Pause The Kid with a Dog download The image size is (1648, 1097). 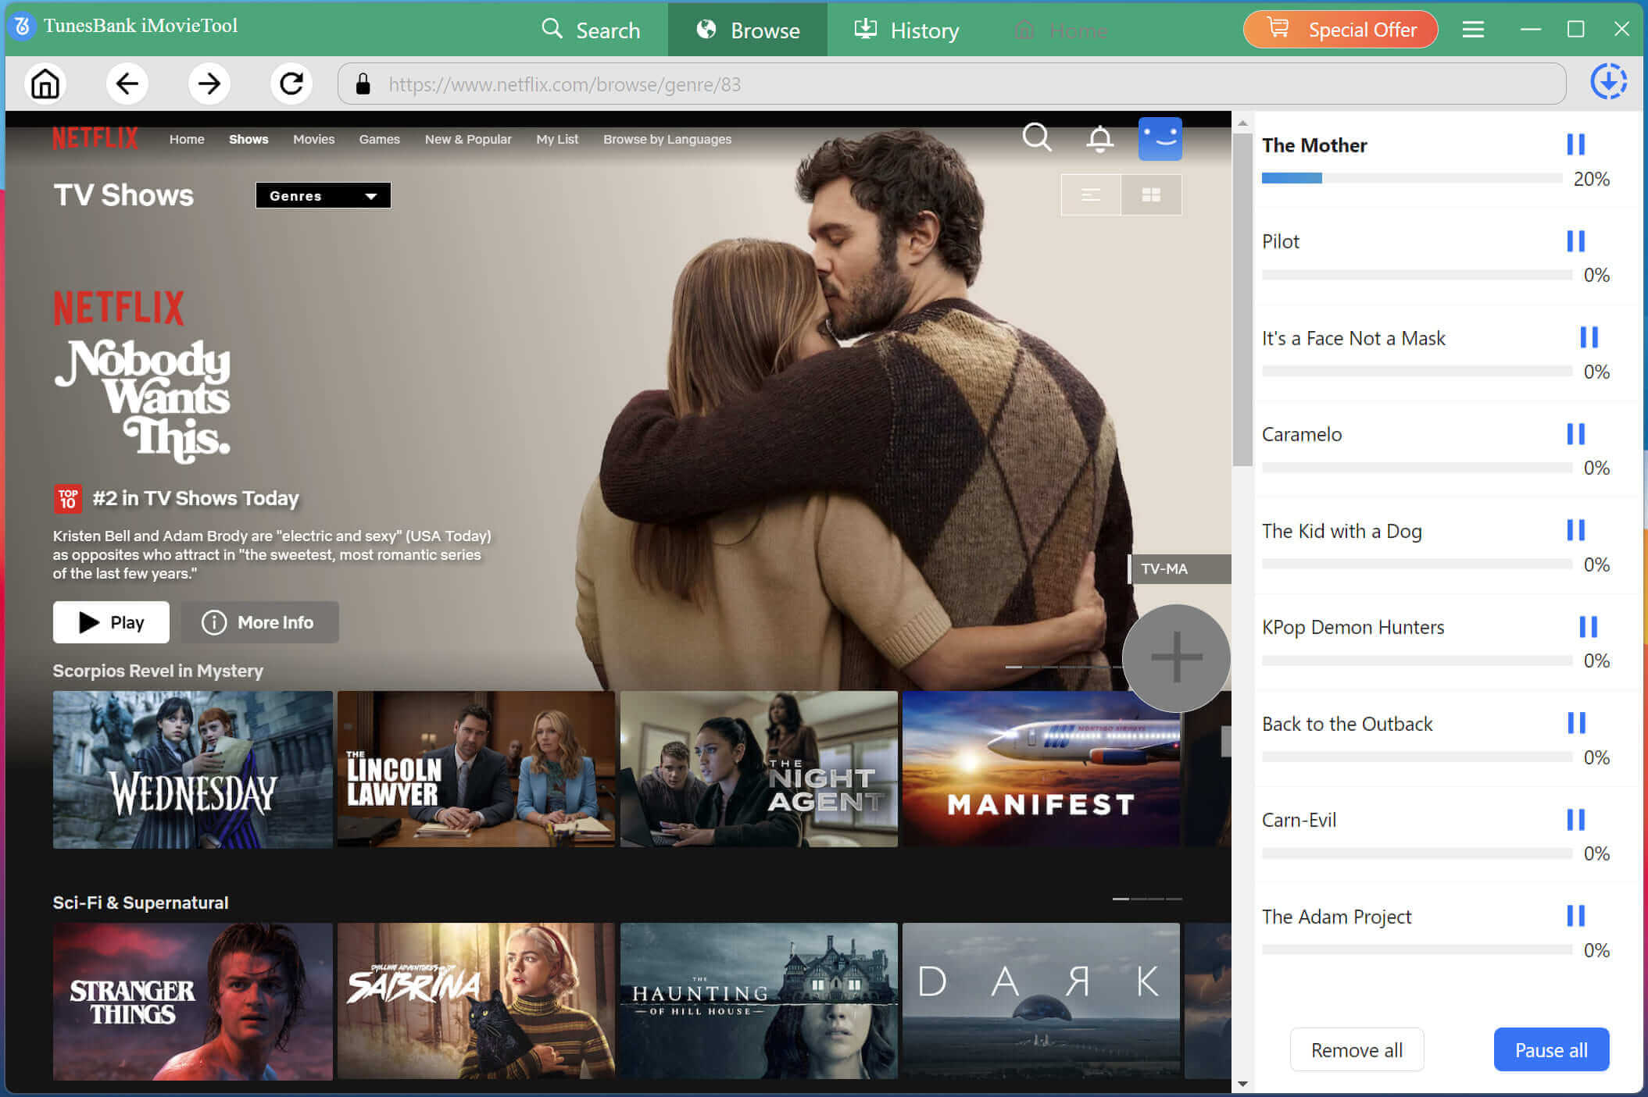point(1575,530)
